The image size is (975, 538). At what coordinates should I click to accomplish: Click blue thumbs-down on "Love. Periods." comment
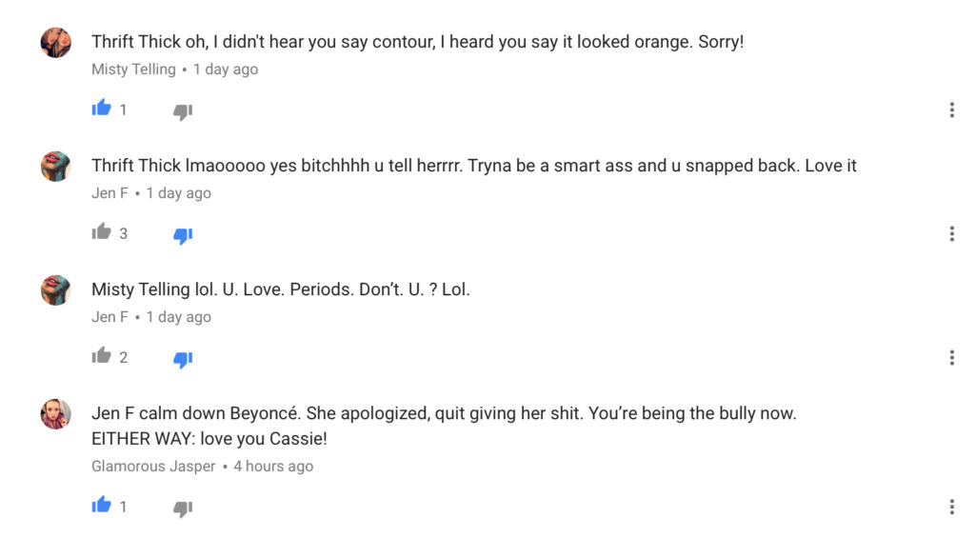pos(183,358)
